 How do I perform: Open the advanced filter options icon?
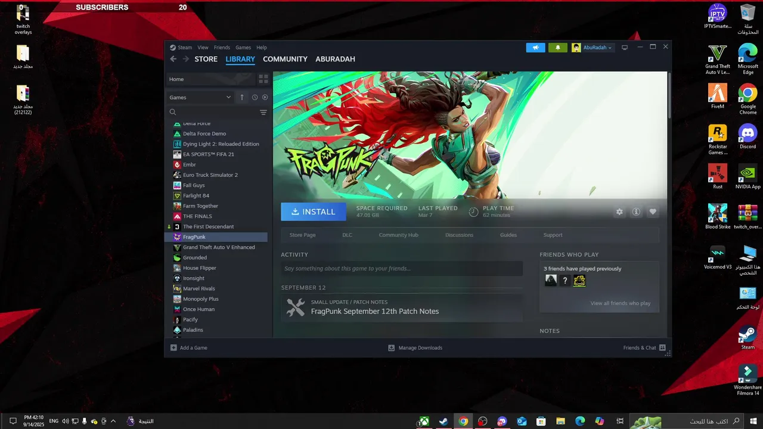tap(263, 112)
